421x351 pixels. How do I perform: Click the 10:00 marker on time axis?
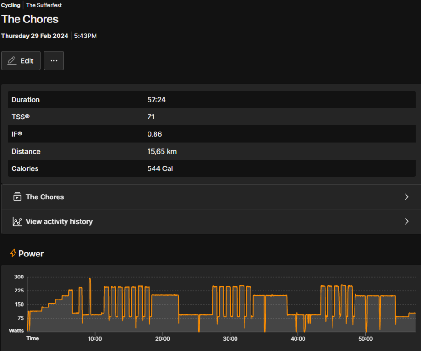95,339
